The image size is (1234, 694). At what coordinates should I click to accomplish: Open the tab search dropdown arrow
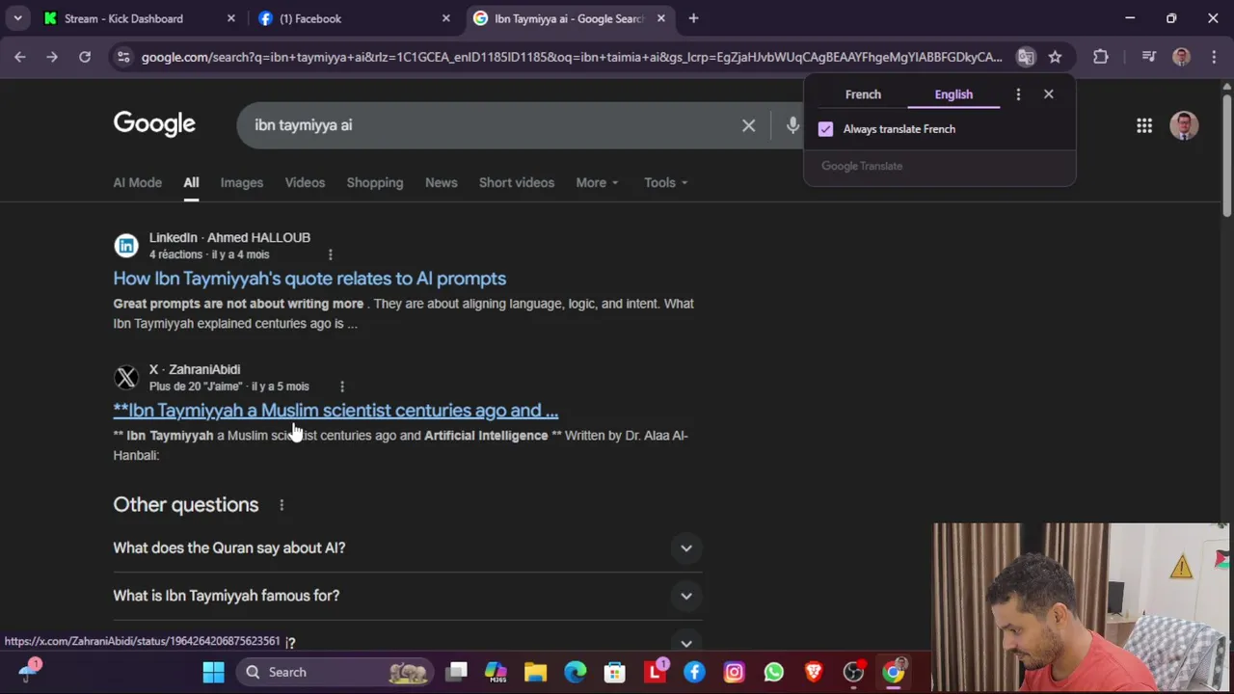[17, 18]
